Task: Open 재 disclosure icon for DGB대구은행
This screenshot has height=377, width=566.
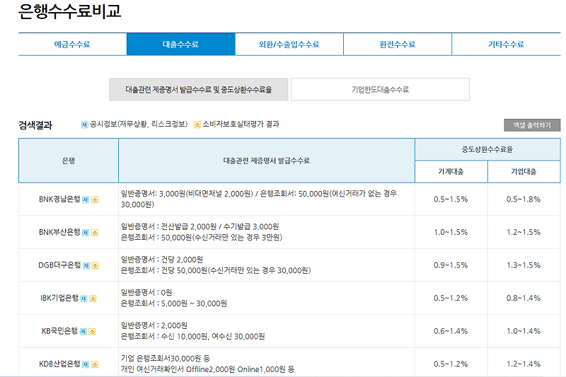Action: point(86,265)
